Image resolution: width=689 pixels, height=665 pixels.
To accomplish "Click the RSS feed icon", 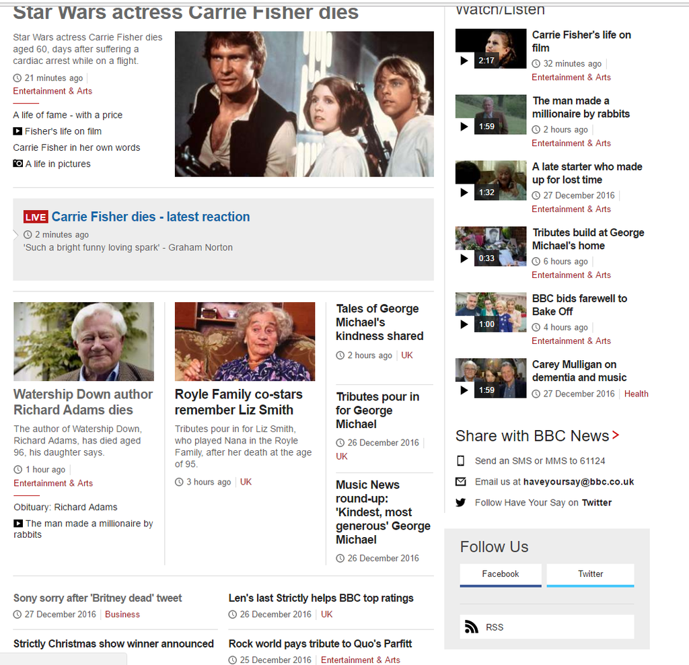I will (x=471, y=627).
